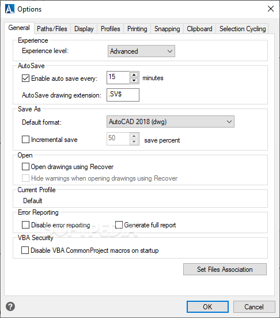Click the 'Default format:' label

point(41,122)
